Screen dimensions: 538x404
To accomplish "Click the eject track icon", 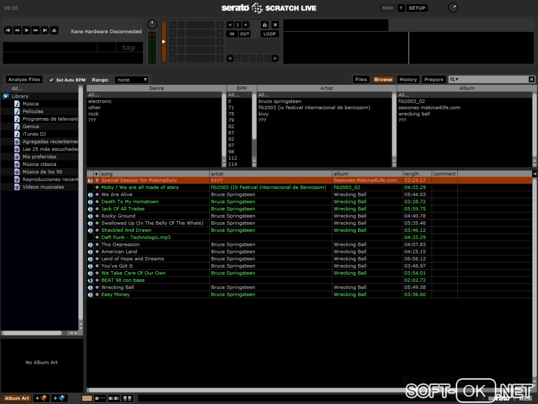I will [54, 31].
